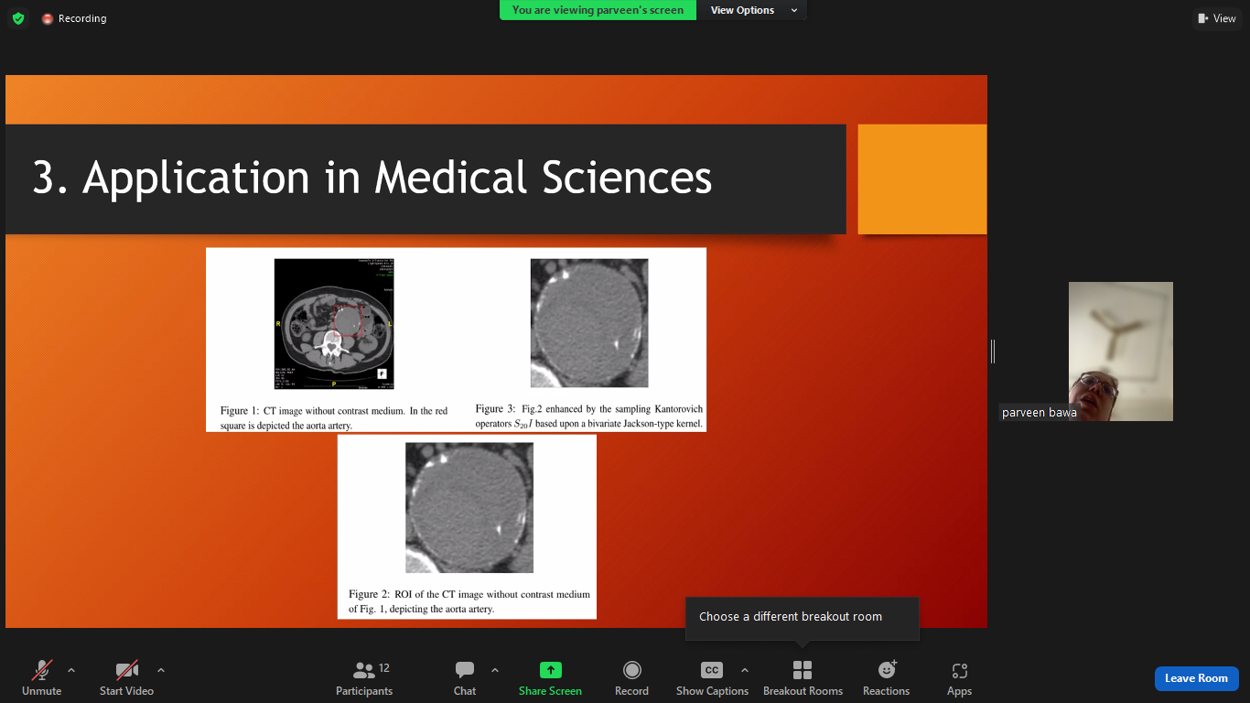This screenshot has height=703, width=1250.
Task: Open the View Options dropdown
Action: 754,10
